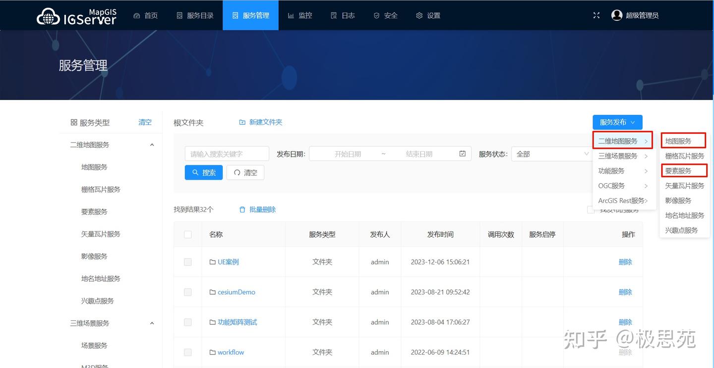Open the calendar picker for 发布日期
This screenshot has height=368, width=714.
pos(462,154)
